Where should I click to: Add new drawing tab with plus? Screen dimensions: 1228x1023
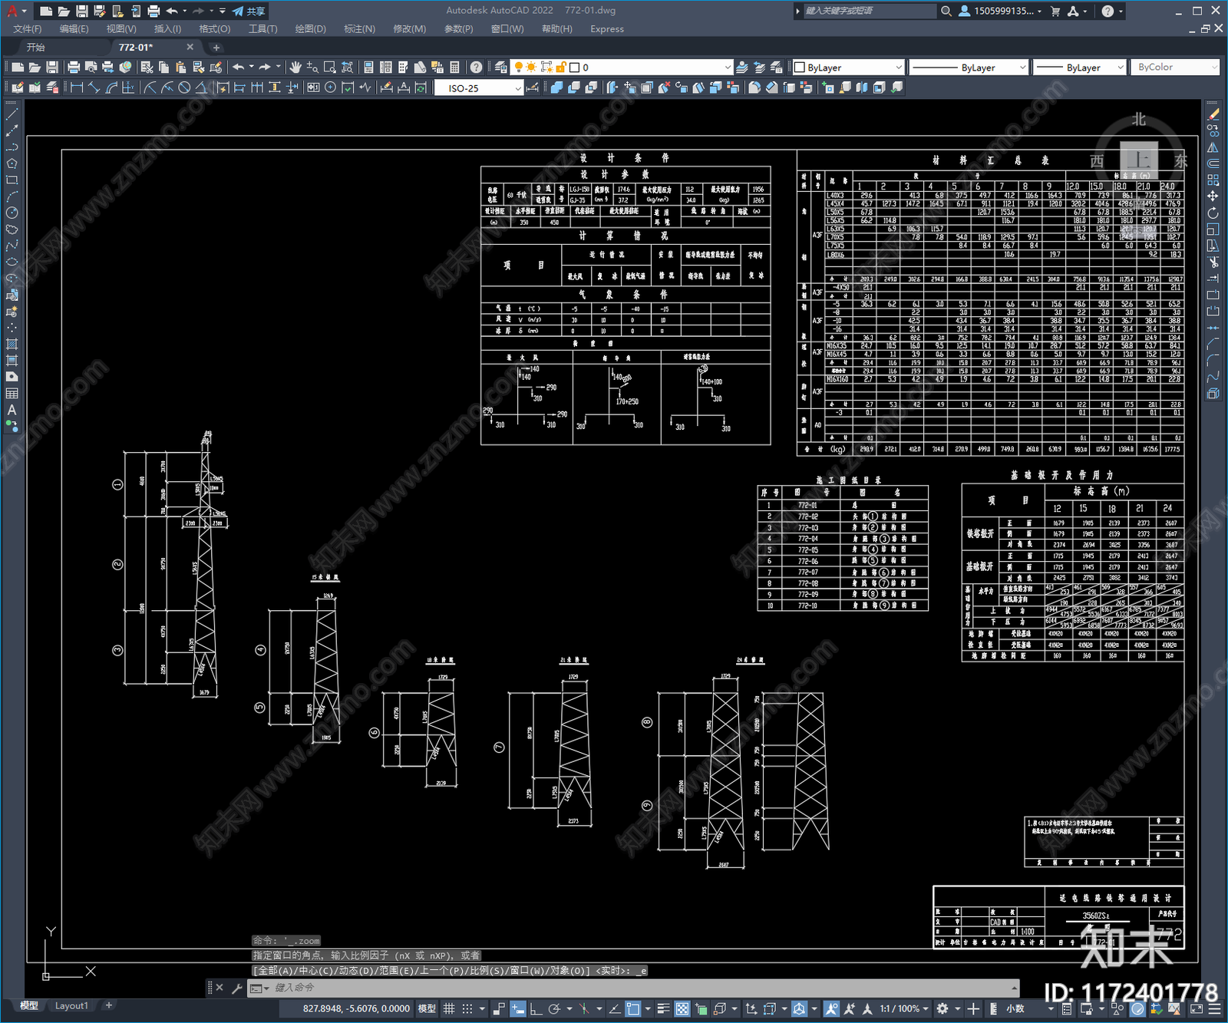[x=216, y=48]
